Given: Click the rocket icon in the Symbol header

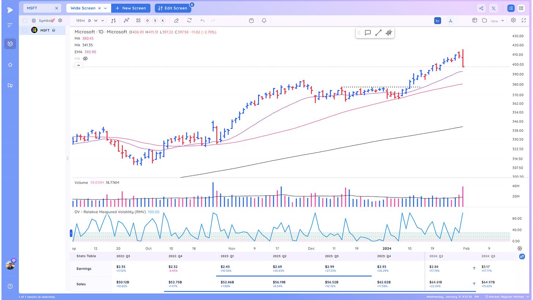Looking at the screenshot, I should tap(53, 21).
